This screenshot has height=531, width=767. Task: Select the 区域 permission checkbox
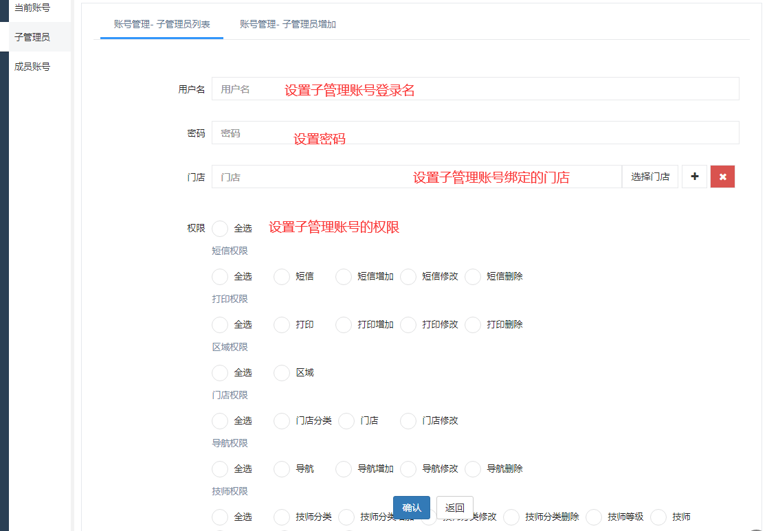pos(282,372)
